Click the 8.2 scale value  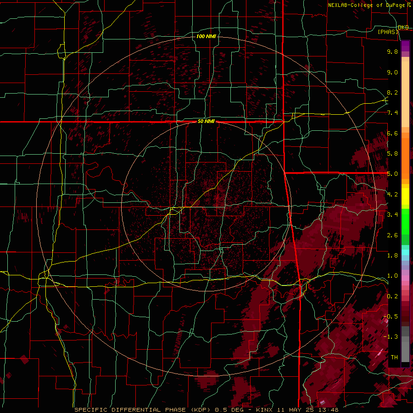coord(392,93)
